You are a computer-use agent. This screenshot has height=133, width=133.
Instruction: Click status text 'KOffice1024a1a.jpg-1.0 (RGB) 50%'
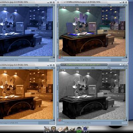pos(77,60)
